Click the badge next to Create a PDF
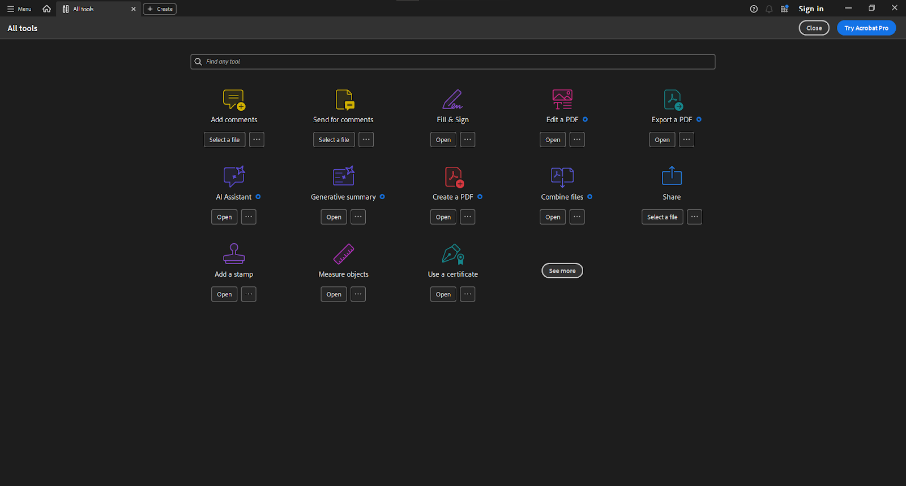Screen dimensions: 906x486 [x=480, y=197]
